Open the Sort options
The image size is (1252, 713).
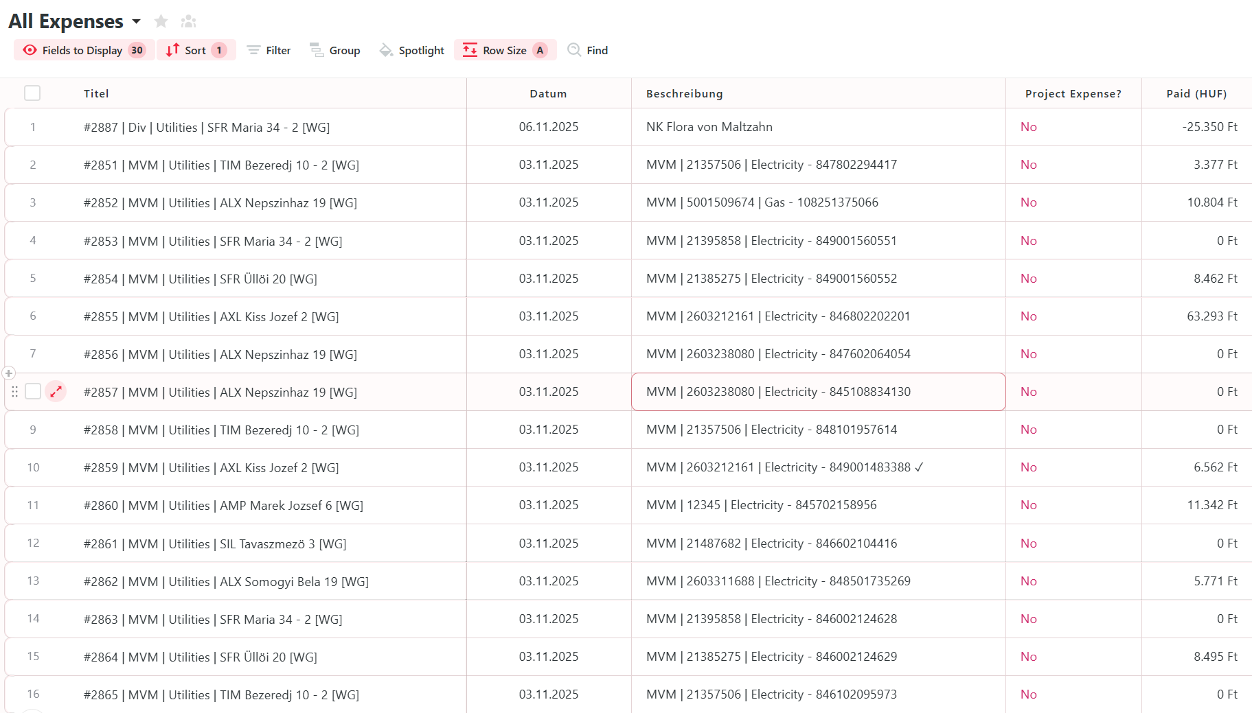196,50
